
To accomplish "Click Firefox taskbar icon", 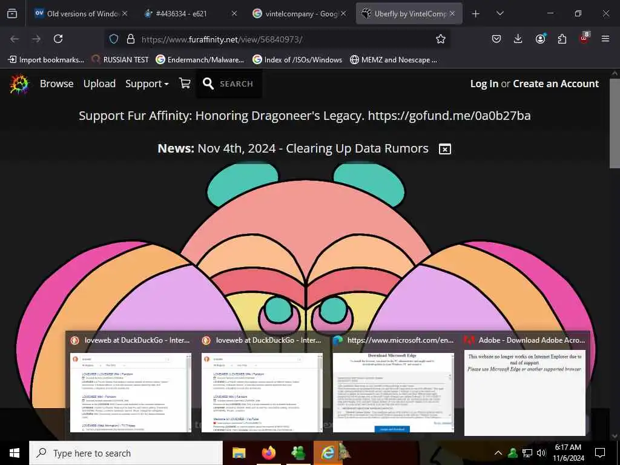I will 269,453.
